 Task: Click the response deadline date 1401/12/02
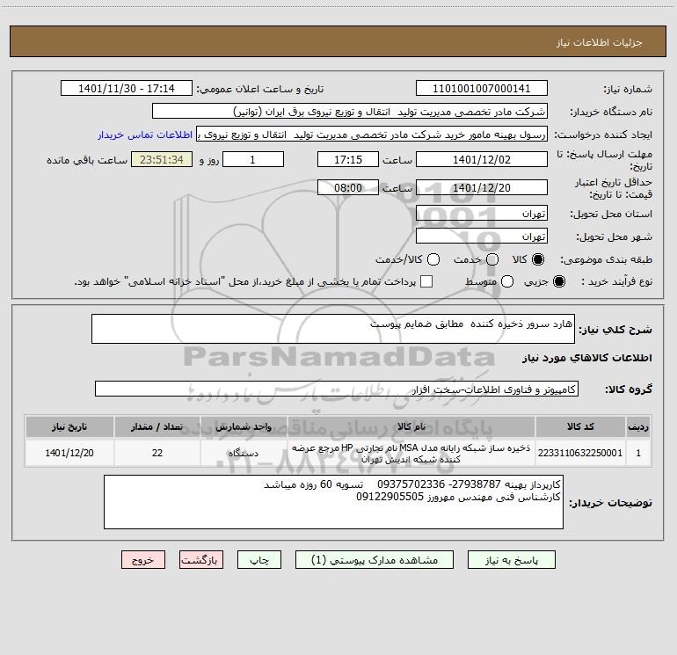click(x=482, y=160)
